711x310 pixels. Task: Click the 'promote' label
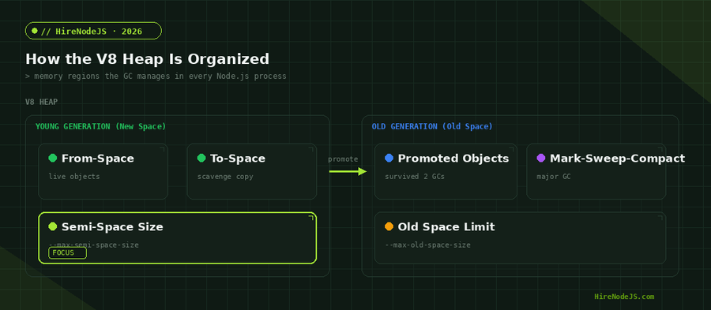pos(343,159)
